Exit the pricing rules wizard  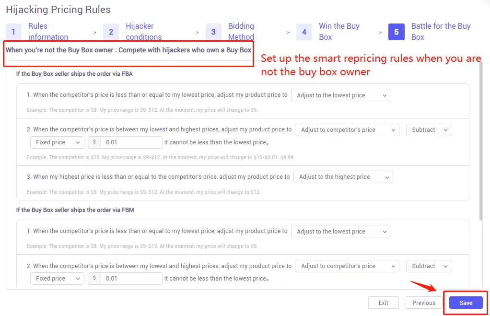[x=383, y=303]
